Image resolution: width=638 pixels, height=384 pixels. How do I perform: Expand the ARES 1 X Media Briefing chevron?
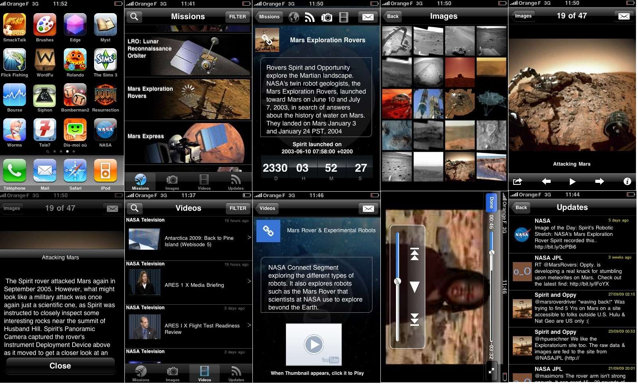point(249,281)
